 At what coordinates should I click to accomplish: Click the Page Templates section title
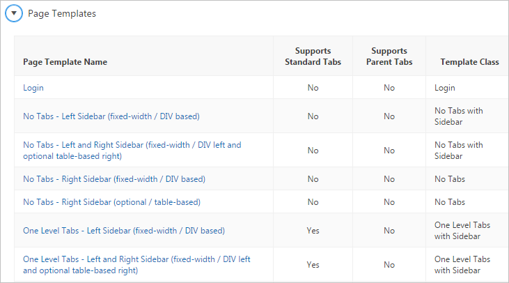click(62, 14)
